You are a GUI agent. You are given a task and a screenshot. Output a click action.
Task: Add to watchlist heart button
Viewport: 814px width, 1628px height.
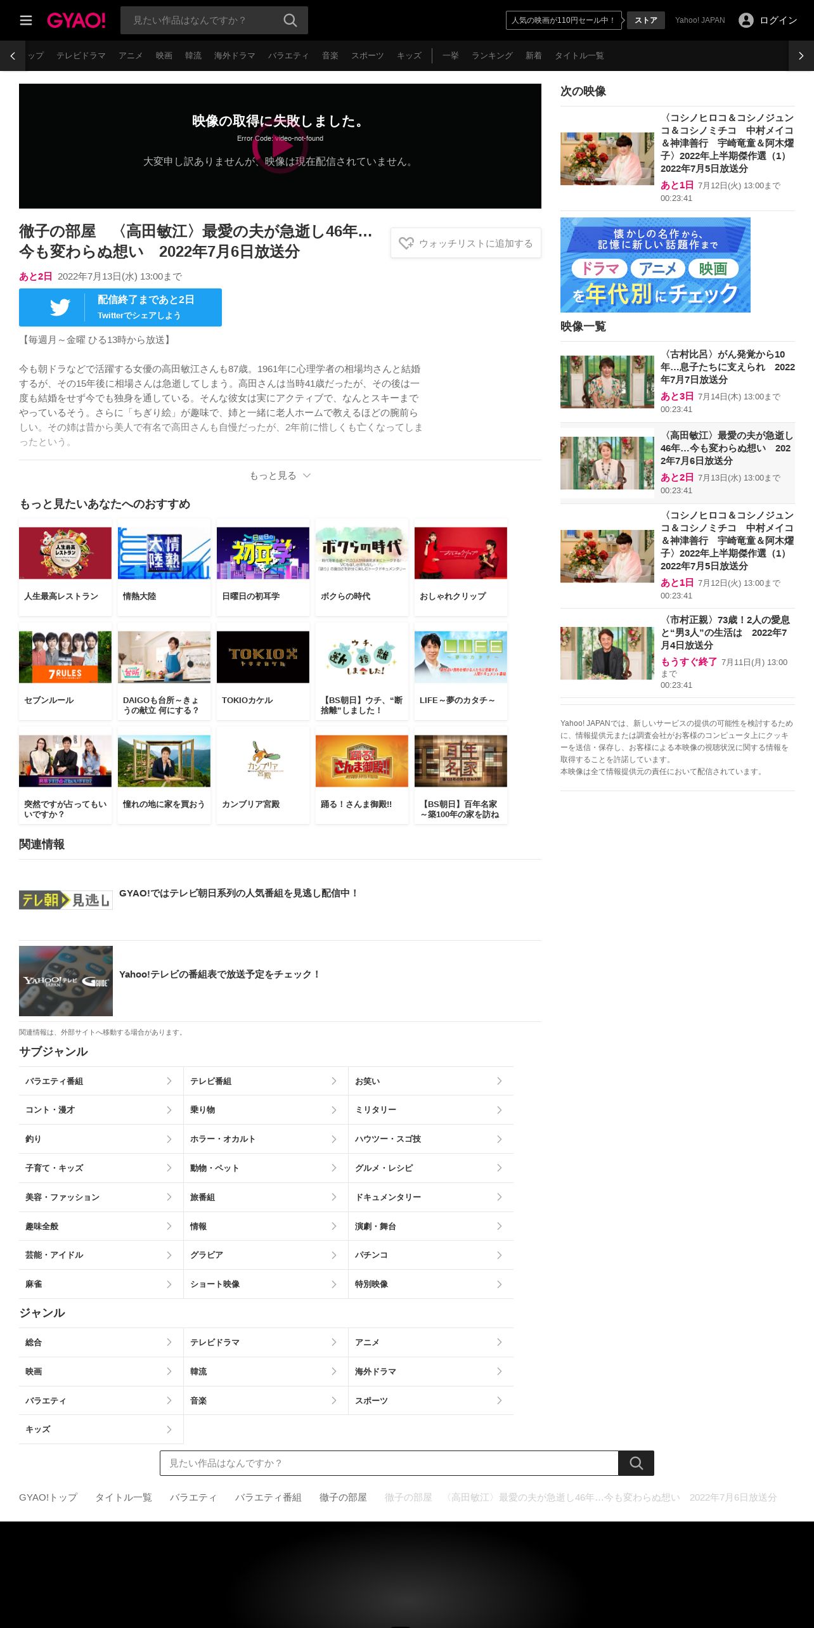point(466,243)
